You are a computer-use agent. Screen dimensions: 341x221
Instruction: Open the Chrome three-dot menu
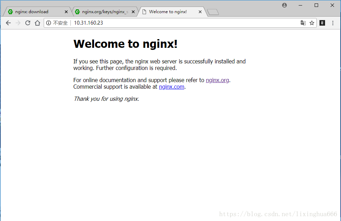tap(333, 23)
